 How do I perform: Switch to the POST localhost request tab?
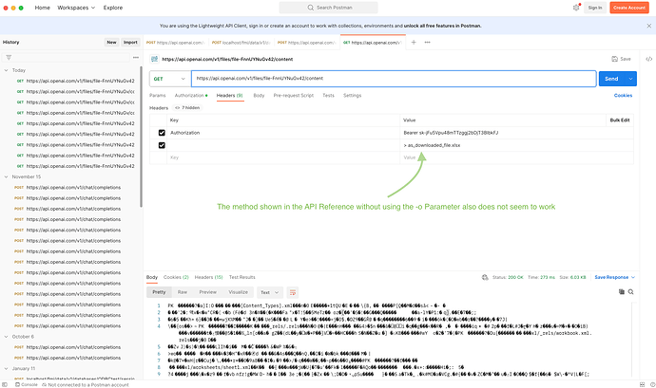pos(241,42)
